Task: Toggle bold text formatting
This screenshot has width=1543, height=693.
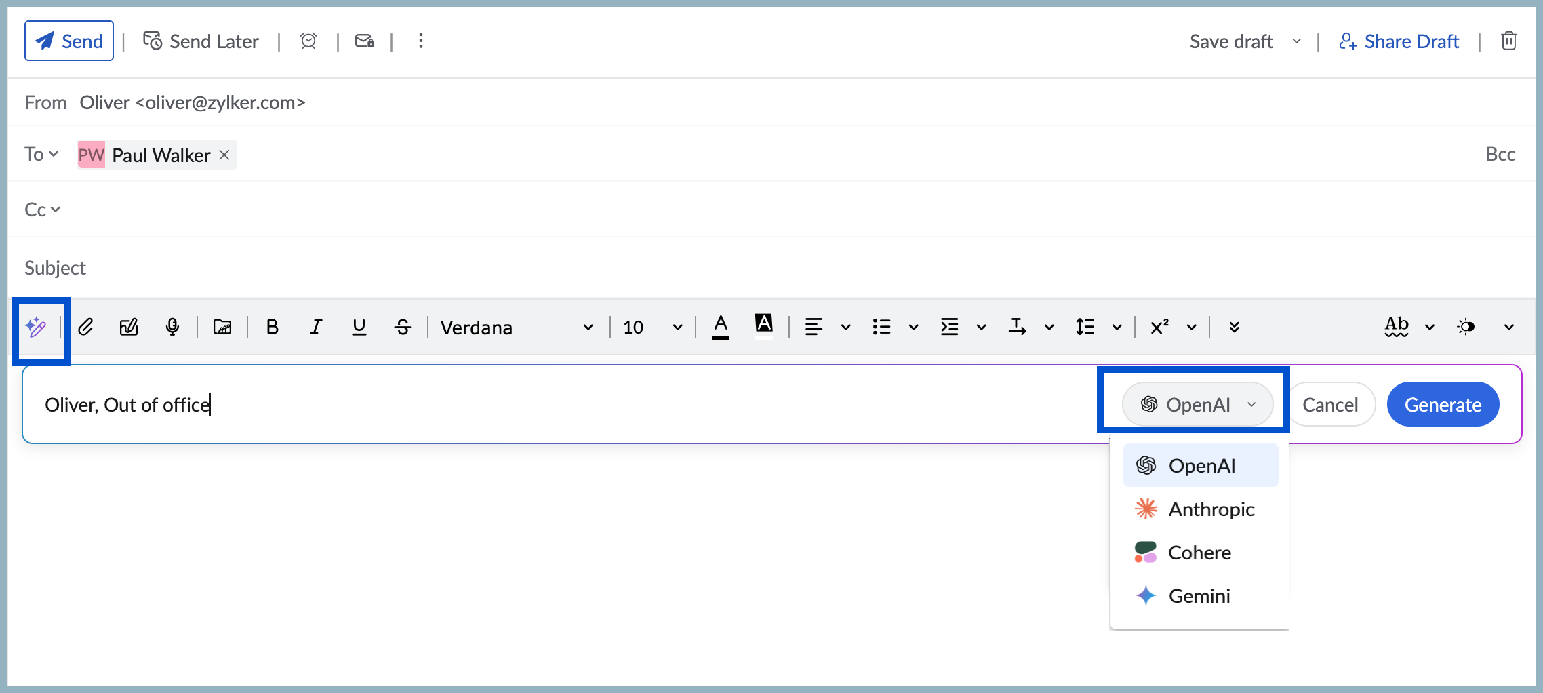Action: 272,327
